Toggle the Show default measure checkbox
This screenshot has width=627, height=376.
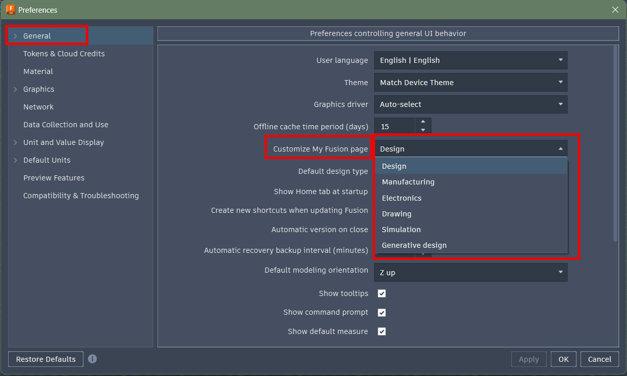[382, 331]
